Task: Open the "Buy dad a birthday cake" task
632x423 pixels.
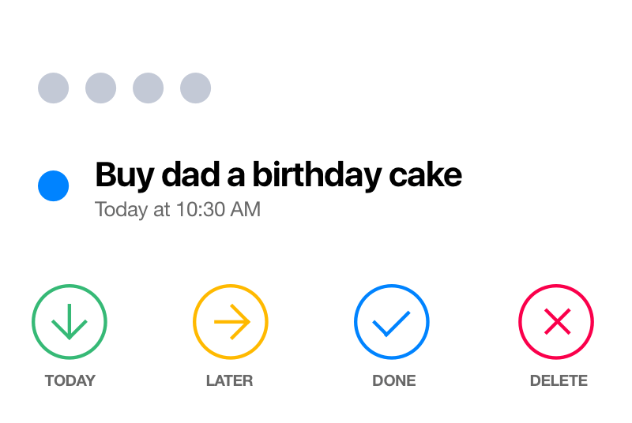Action: coord(278,175)
